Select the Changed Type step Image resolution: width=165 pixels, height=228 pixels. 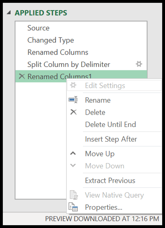point(81,40)
